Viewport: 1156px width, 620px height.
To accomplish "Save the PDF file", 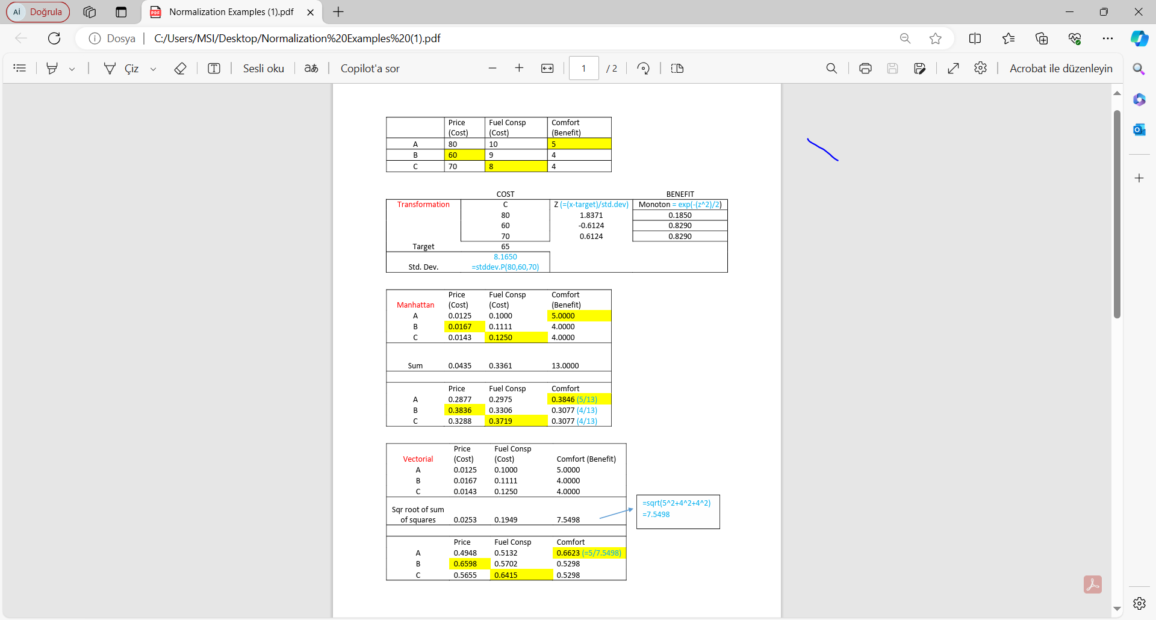I will (892, 69).
